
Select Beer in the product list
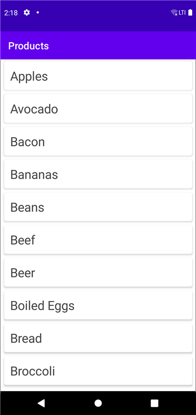(x=98, y=272)
